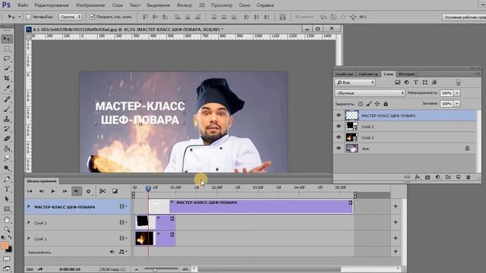Screen dimensions: 486x273
Task: Add layer style via fx icon
Action: coord(417,177)
